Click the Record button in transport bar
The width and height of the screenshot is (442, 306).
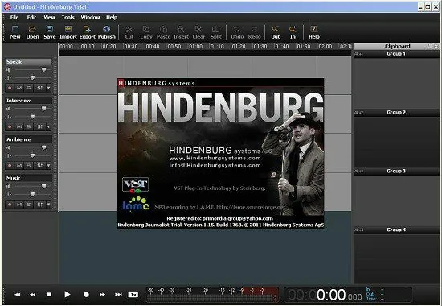point(86,295)
